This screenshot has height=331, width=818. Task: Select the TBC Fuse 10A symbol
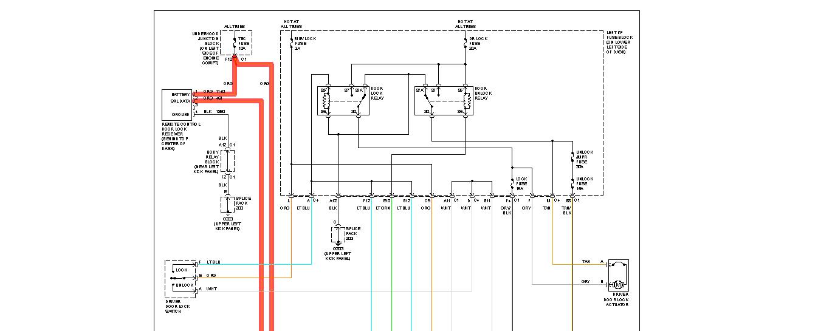coord(235,45)
